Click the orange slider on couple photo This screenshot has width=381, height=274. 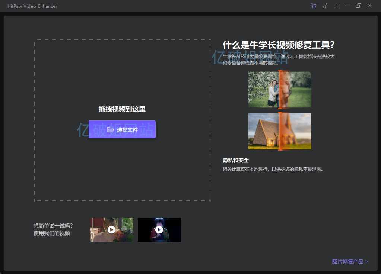click(280, 90)
